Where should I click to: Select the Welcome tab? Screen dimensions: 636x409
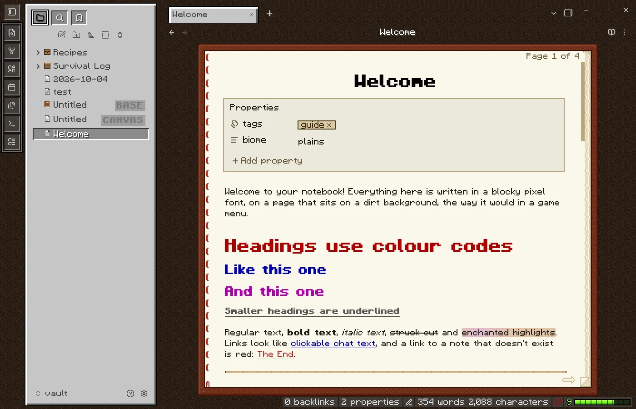pyautogui.click(x=213, y=15)
